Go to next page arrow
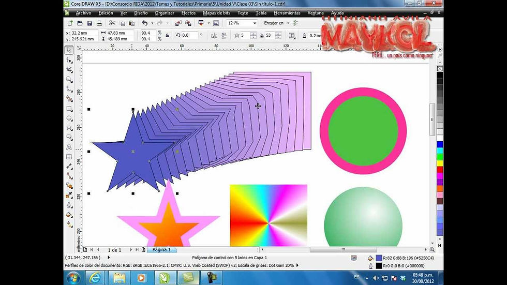507x285 pixels. click(130, 250)
